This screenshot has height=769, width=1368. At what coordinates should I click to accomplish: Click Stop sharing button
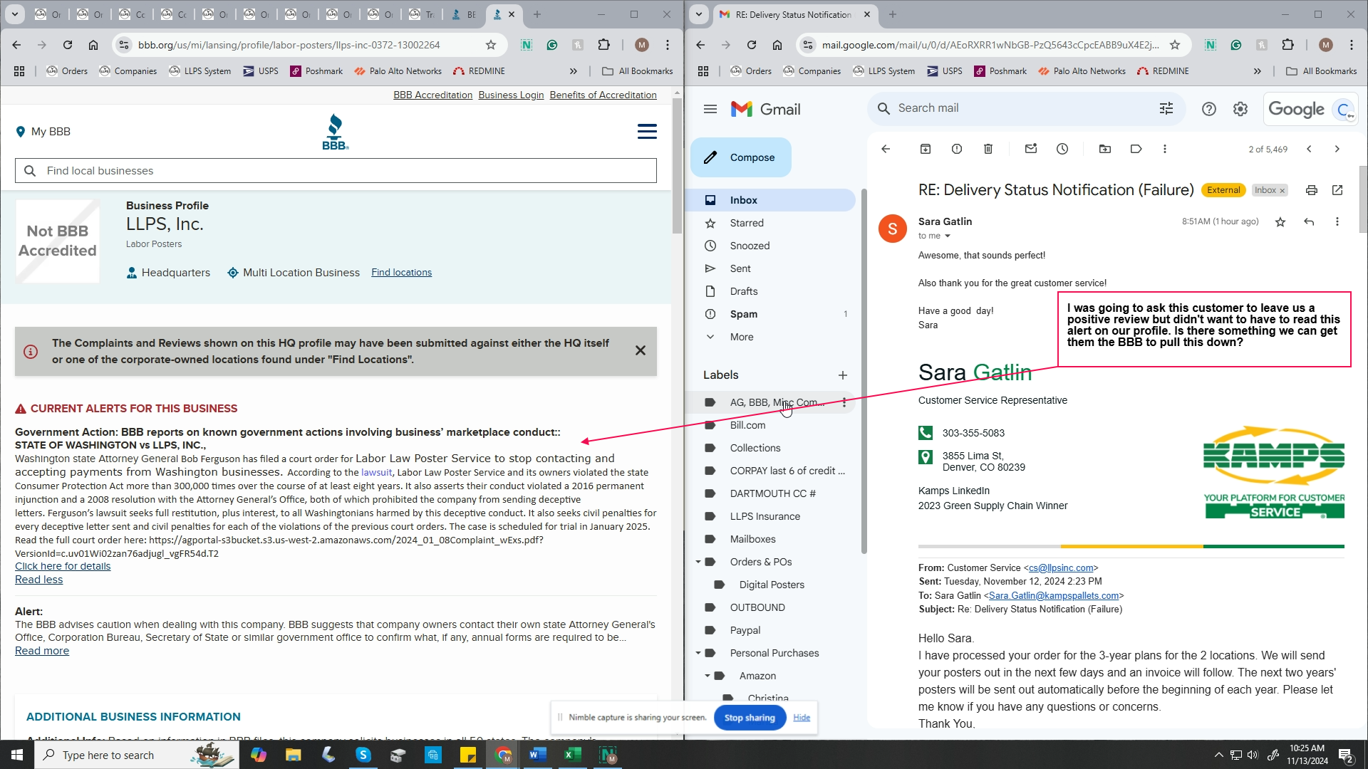tap(749, 718)
